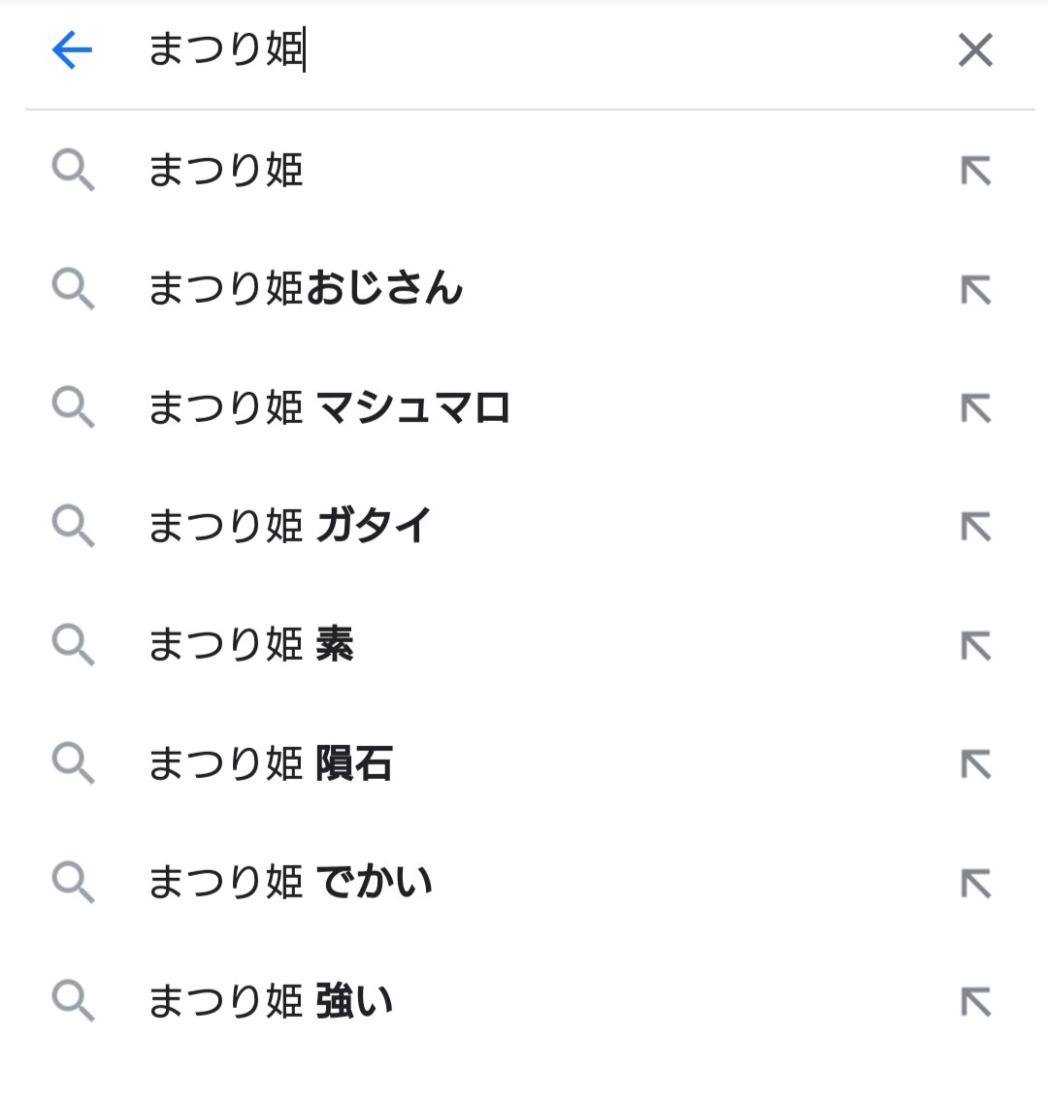Viewport: 1048px width, 1102px height.
Task: Click insert arrow next to まつり姫 素
Action: [975, 645]
